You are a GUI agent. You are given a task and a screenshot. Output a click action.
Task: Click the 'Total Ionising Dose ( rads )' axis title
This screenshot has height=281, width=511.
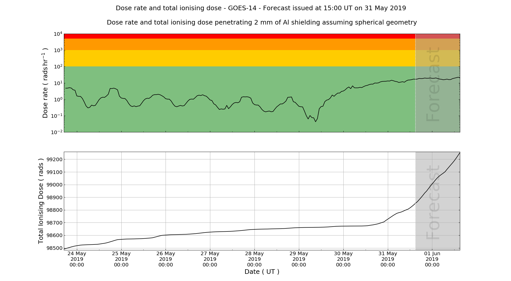click(41, 201)
